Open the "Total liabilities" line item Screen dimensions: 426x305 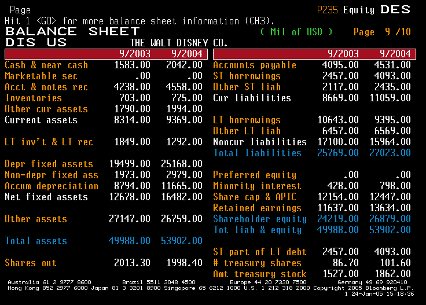pos(257,153)
